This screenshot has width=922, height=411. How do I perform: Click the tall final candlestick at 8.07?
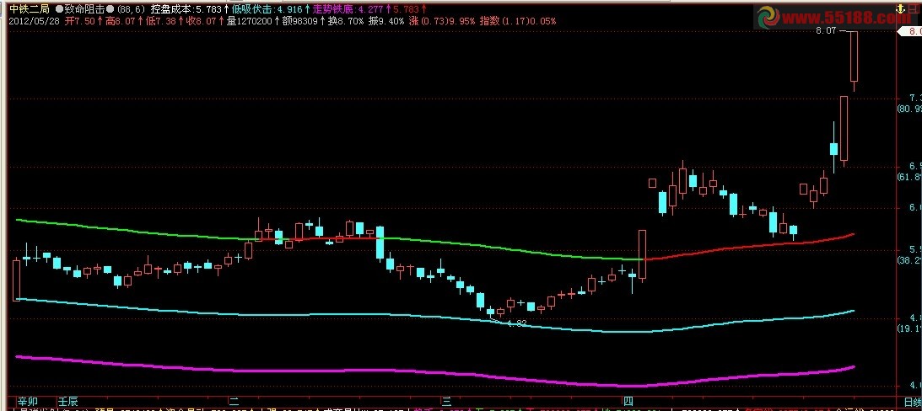[854, 61]
